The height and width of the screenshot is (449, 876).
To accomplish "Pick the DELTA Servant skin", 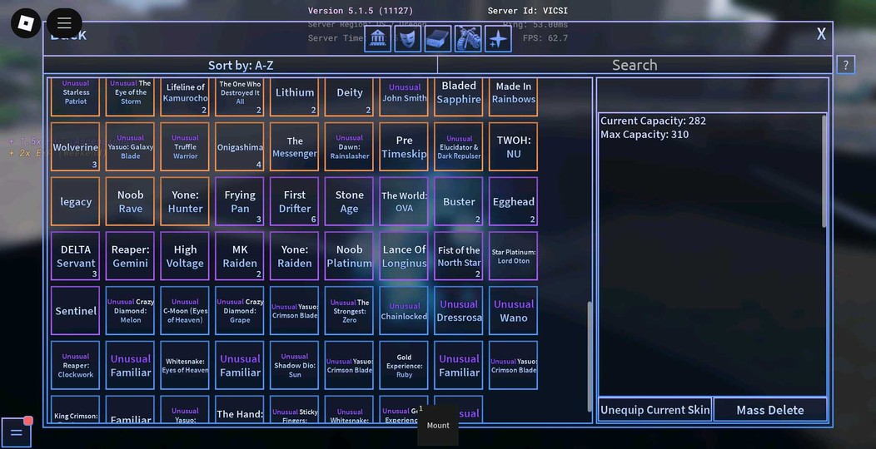I will (76, 256).
